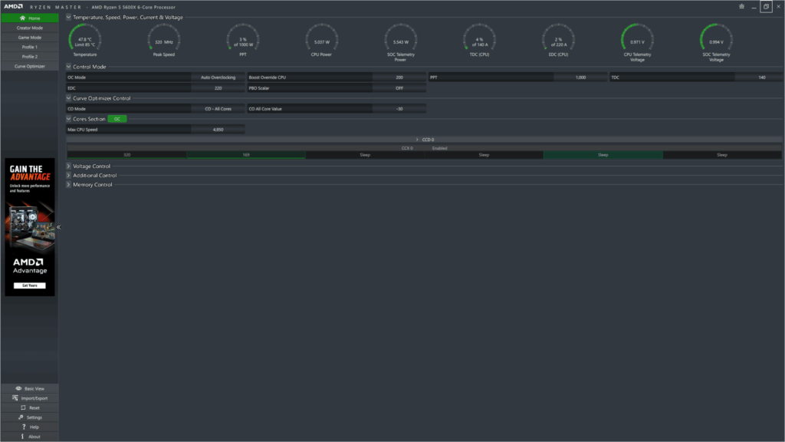Collapse the Control Mode section

click(x=68, y=66)
